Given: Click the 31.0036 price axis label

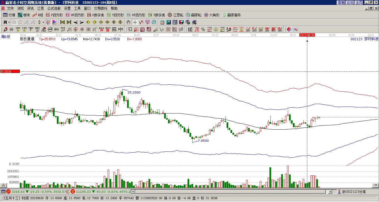Looking at the screenshot, I should [10, 71].
